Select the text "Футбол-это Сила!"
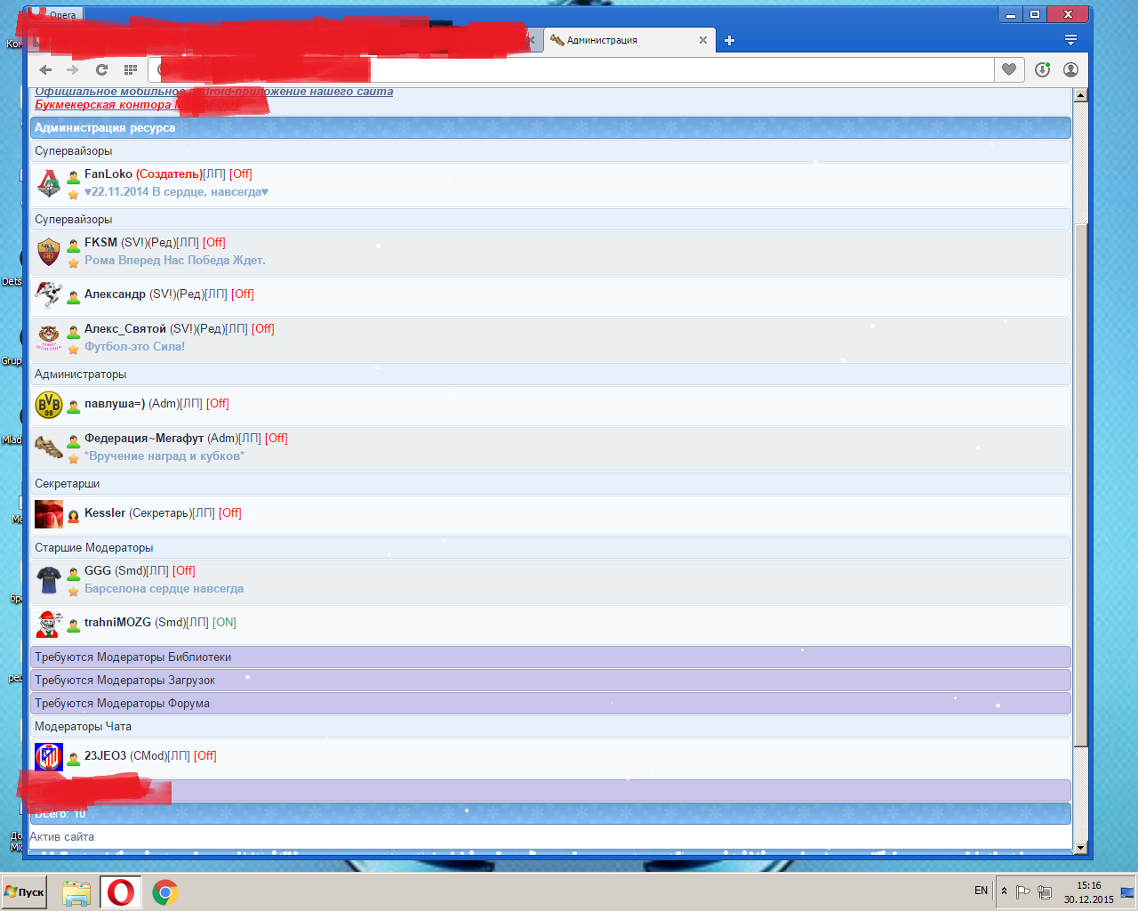The image size is (1138, 911). coord(134,347)
